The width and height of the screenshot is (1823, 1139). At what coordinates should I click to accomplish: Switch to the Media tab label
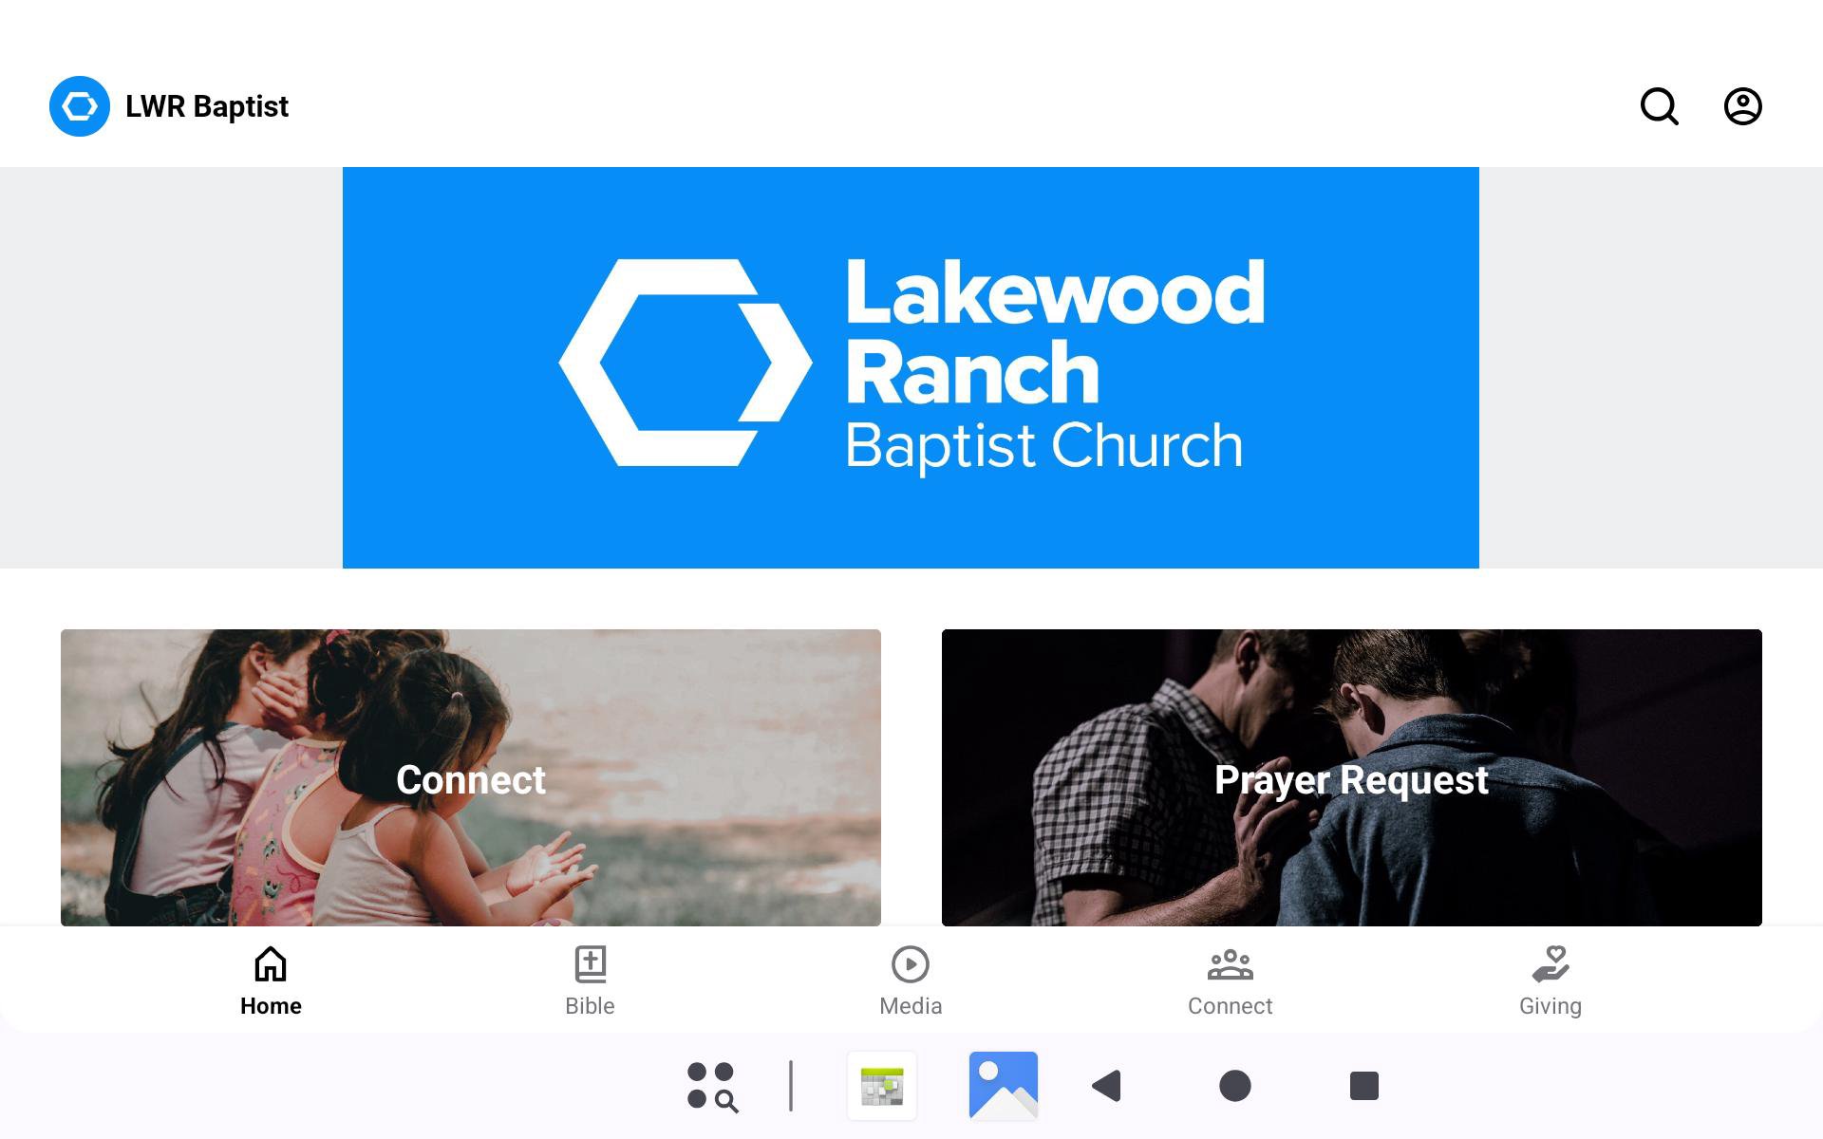tap(911, 1006)
